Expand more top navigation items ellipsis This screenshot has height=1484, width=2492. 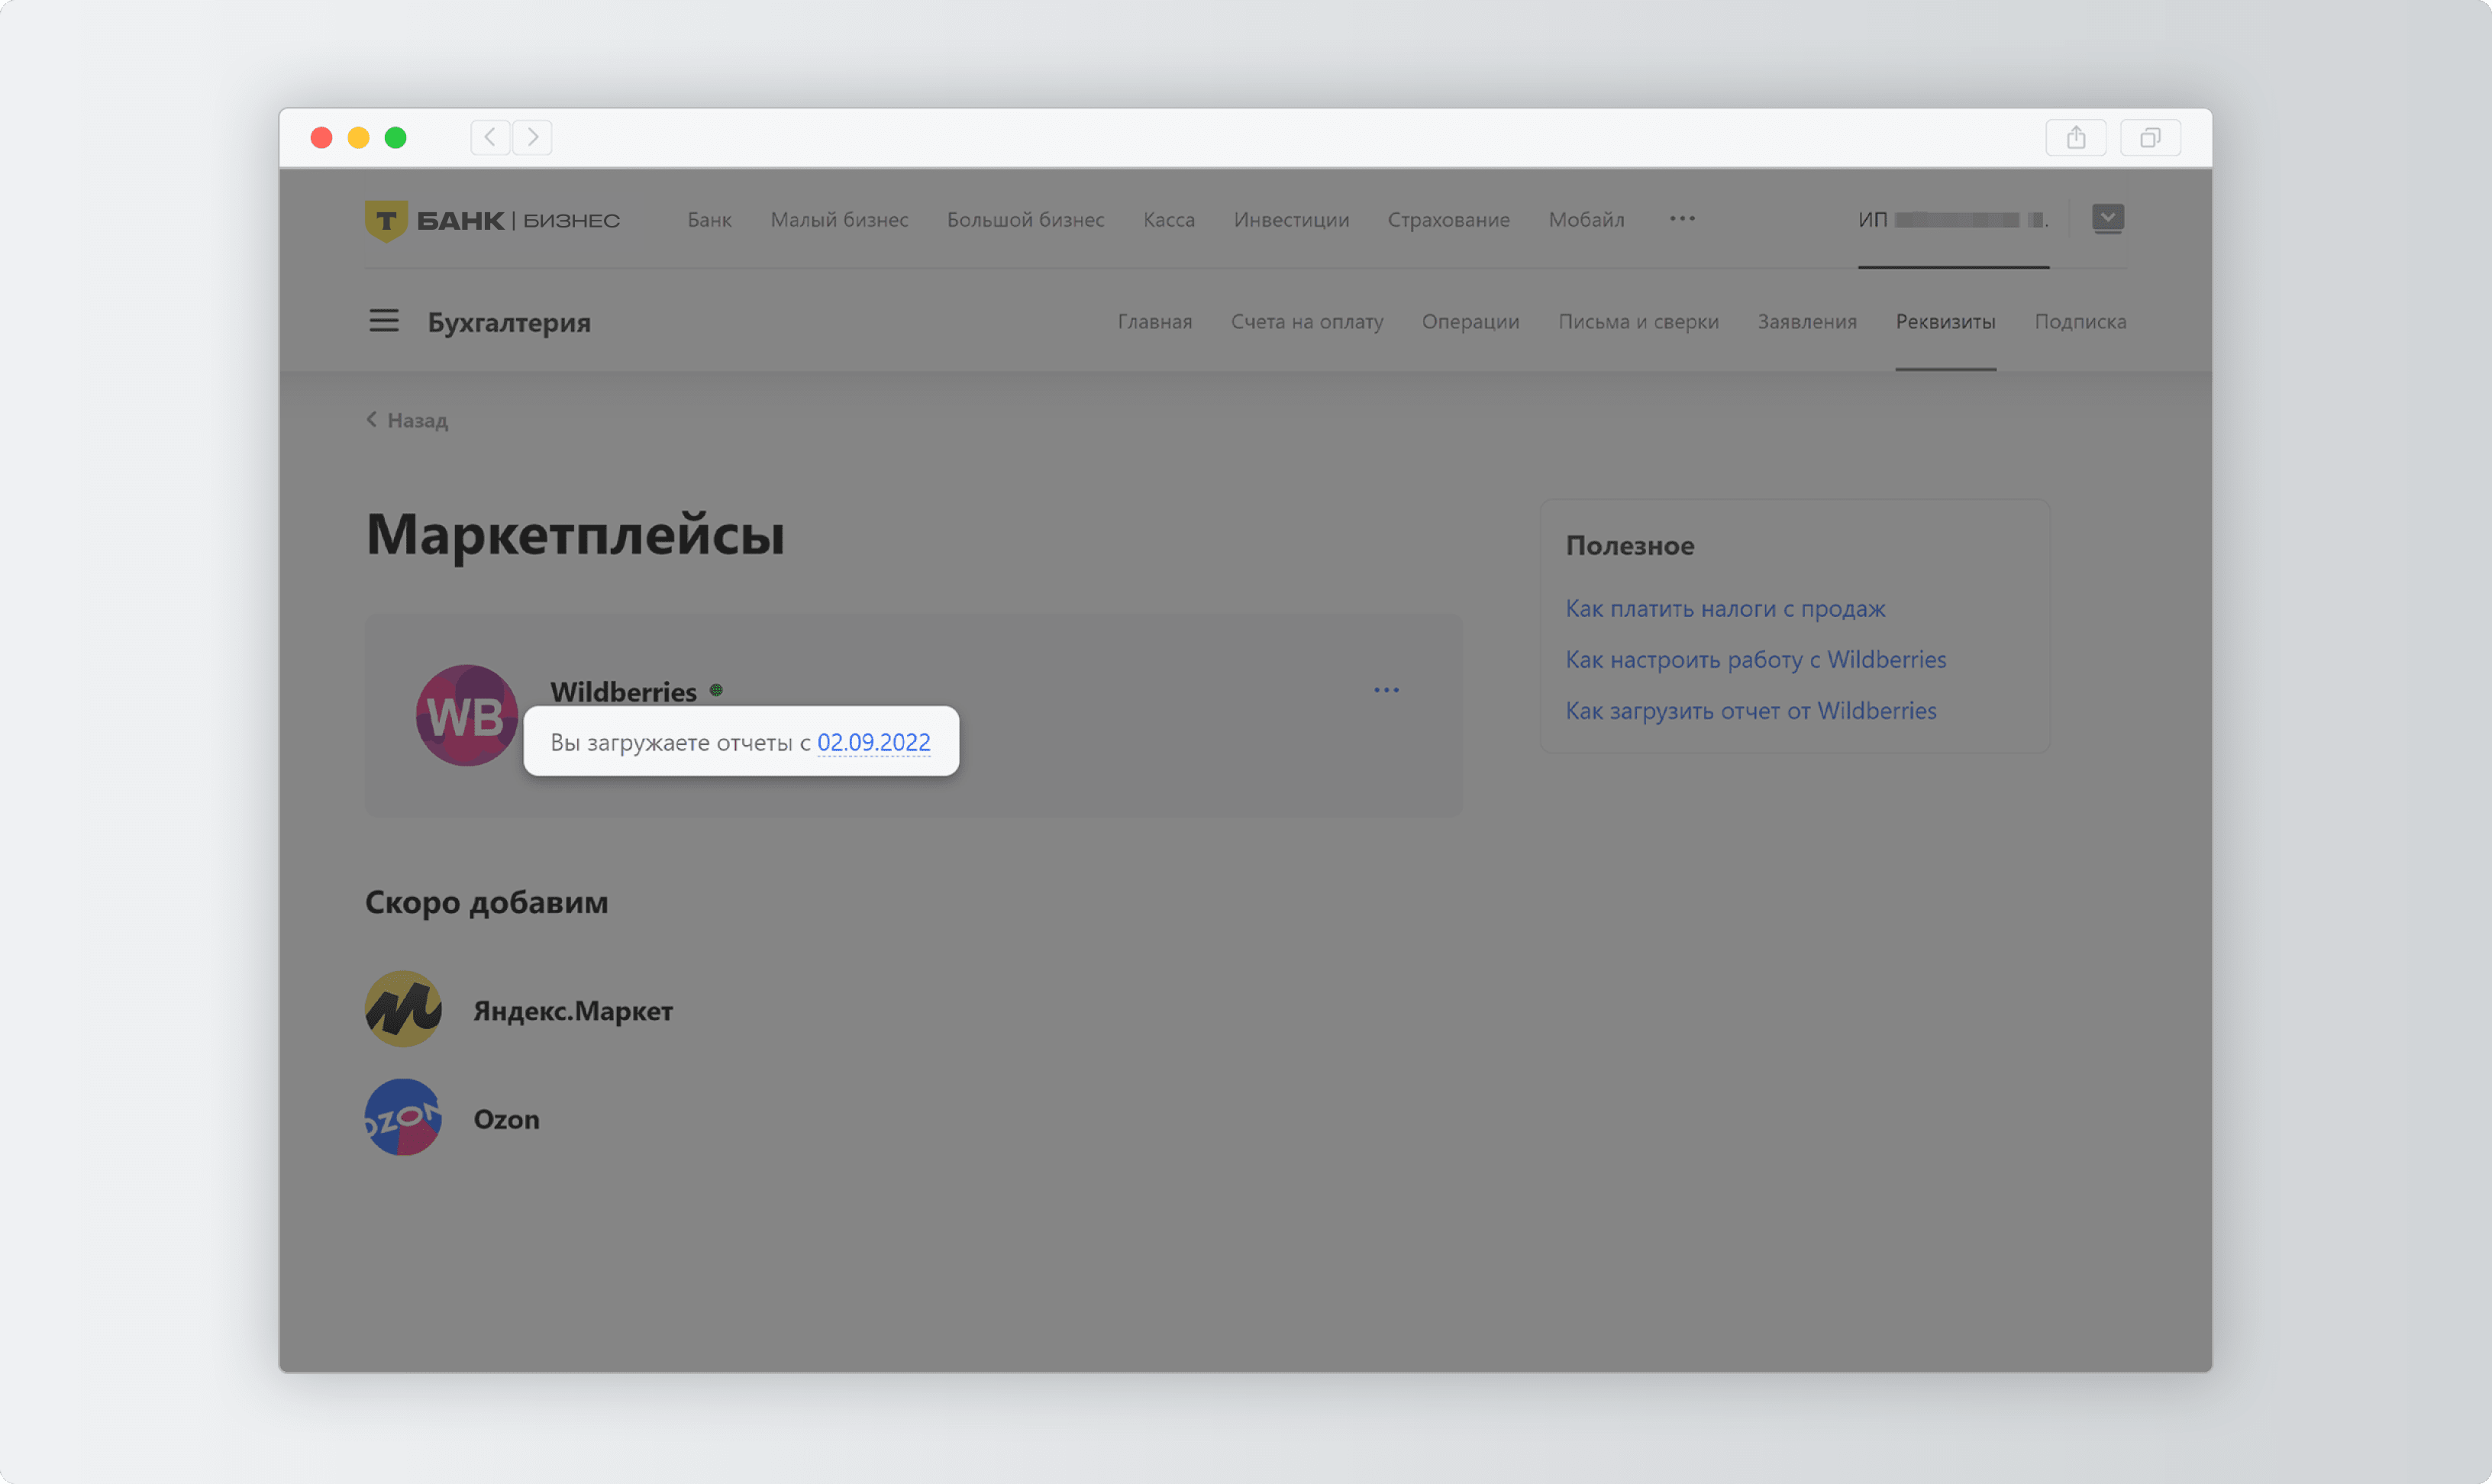pyautogui.click(x=1682, y=219)
